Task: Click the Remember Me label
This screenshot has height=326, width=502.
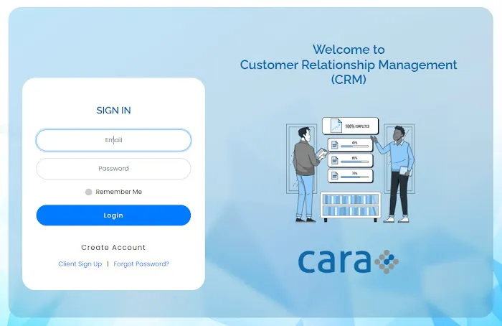Action: (x=119, y=192)
